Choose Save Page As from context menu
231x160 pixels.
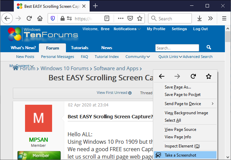tap(185, 87)
